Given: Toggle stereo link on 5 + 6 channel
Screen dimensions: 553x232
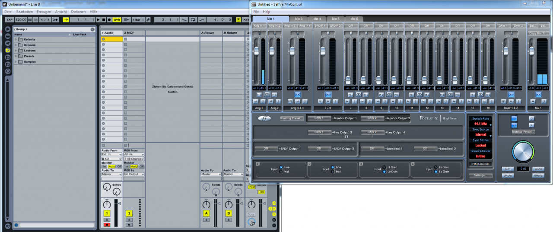Looking at the screenshot, I should click(x=328, y=94).
